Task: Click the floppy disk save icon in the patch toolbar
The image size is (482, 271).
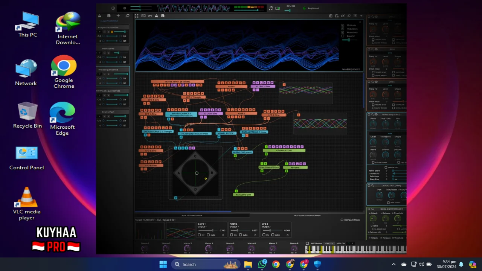Action: tap(163, 16)
